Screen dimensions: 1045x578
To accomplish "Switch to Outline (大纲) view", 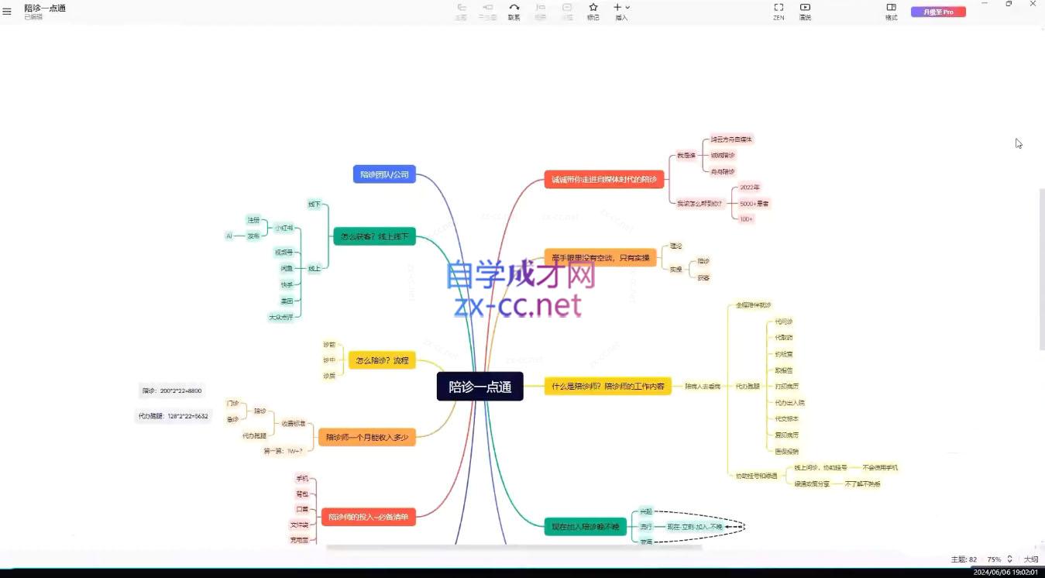I will point(1031,559).
